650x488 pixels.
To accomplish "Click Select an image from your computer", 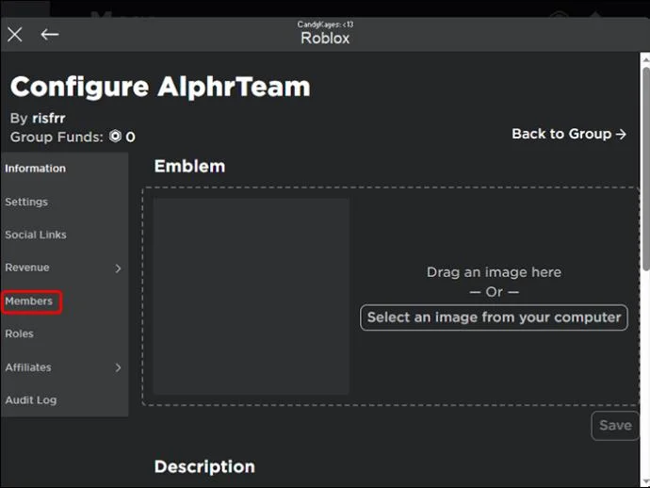I will point(494,317).
